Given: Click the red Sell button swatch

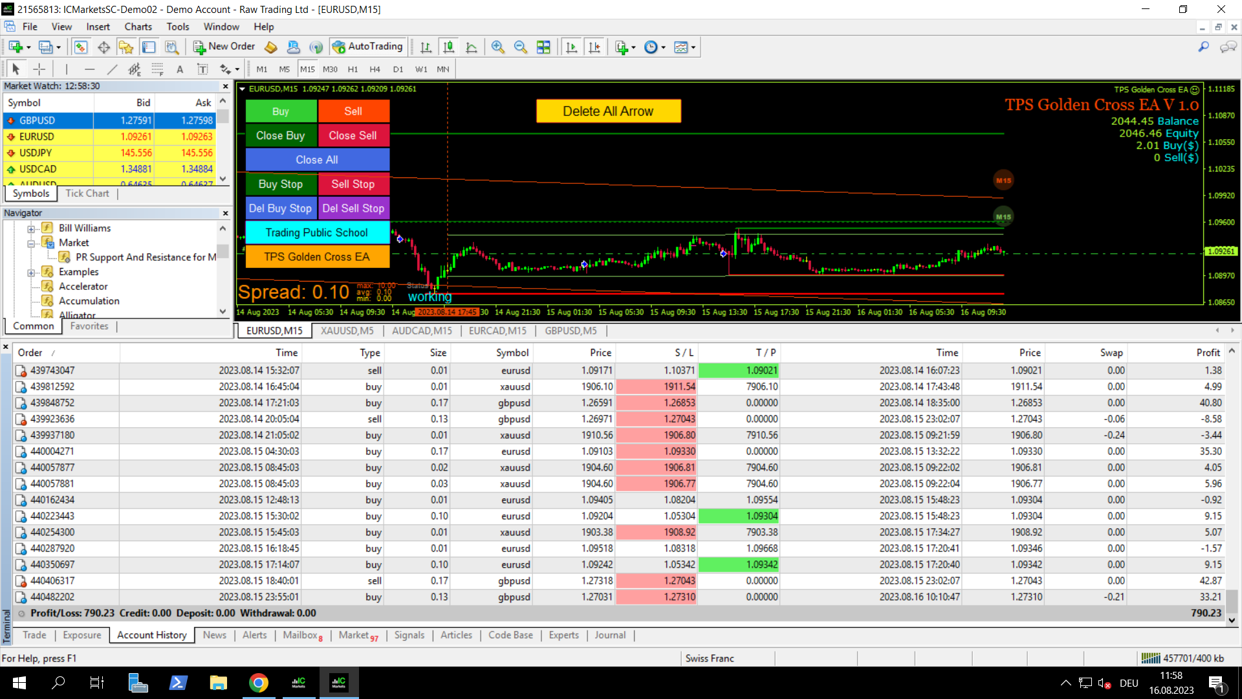Looking at the screenshot, I should click(x=353, y=111).
